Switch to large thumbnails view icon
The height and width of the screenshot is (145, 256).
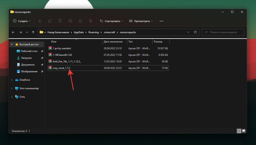pyautogui.click(x=244, y=131)
